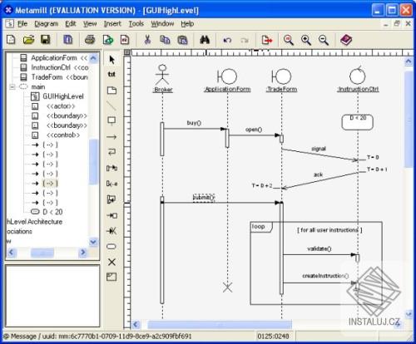
Task: Open the Diagram menu
Action: [47, 24]
